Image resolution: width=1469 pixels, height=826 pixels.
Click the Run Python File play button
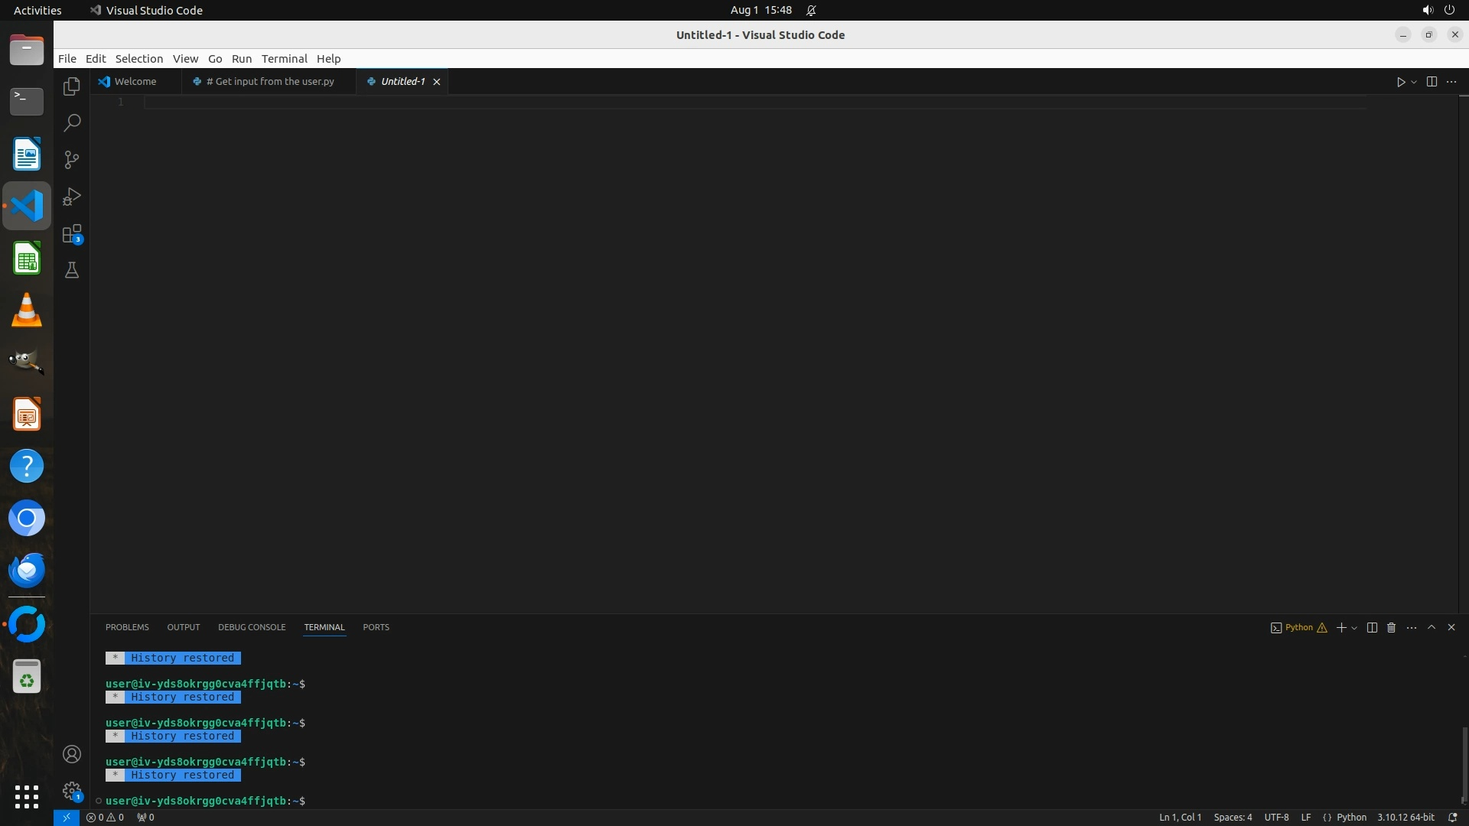click(x=1400, y=82)
